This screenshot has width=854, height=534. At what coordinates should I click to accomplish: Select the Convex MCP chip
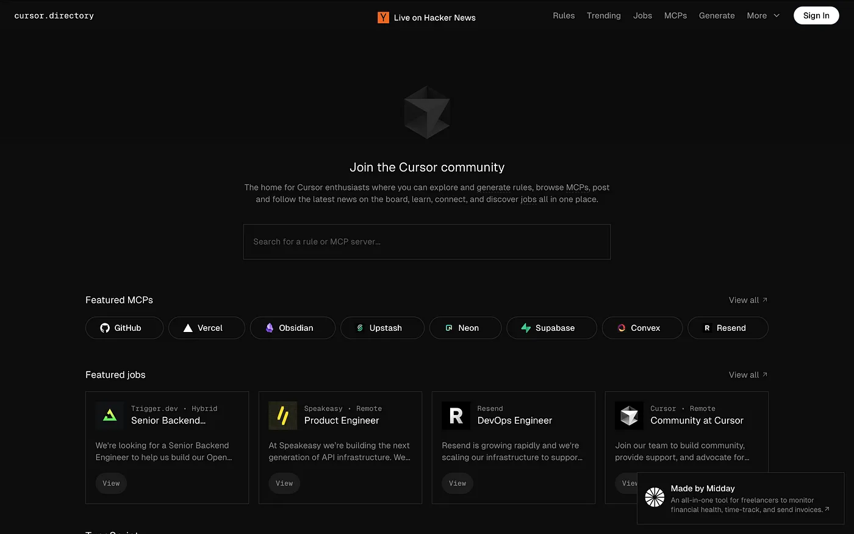point(642,328)
